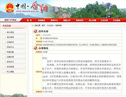126x97 pixels.
Task: Click the national emblem logo
Action: pyautogui.click(x=10, y=8)
